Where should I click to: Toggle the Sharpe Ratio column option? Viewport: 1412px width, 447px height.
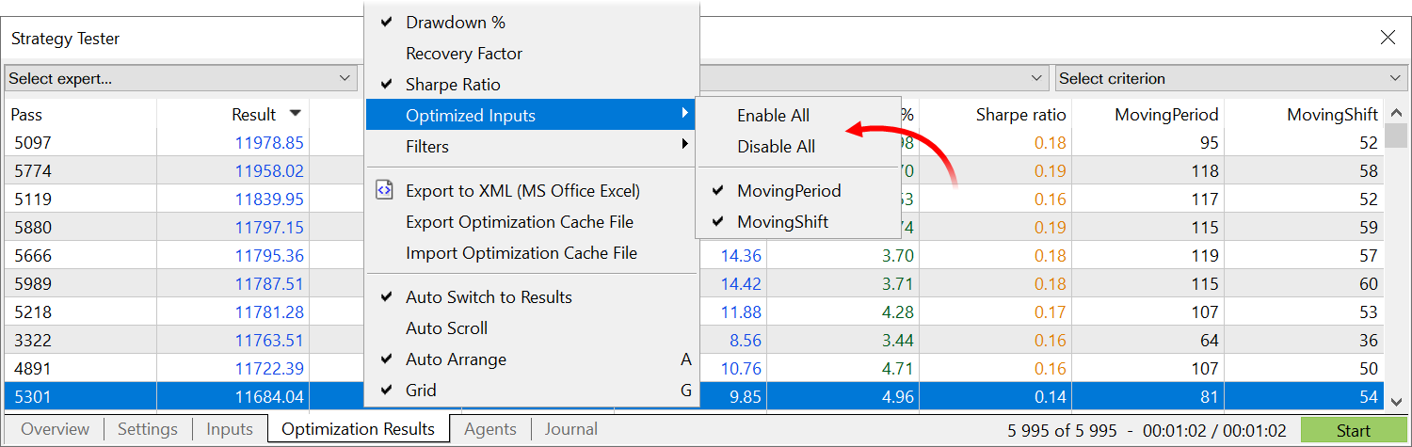(x=453, y=85)
